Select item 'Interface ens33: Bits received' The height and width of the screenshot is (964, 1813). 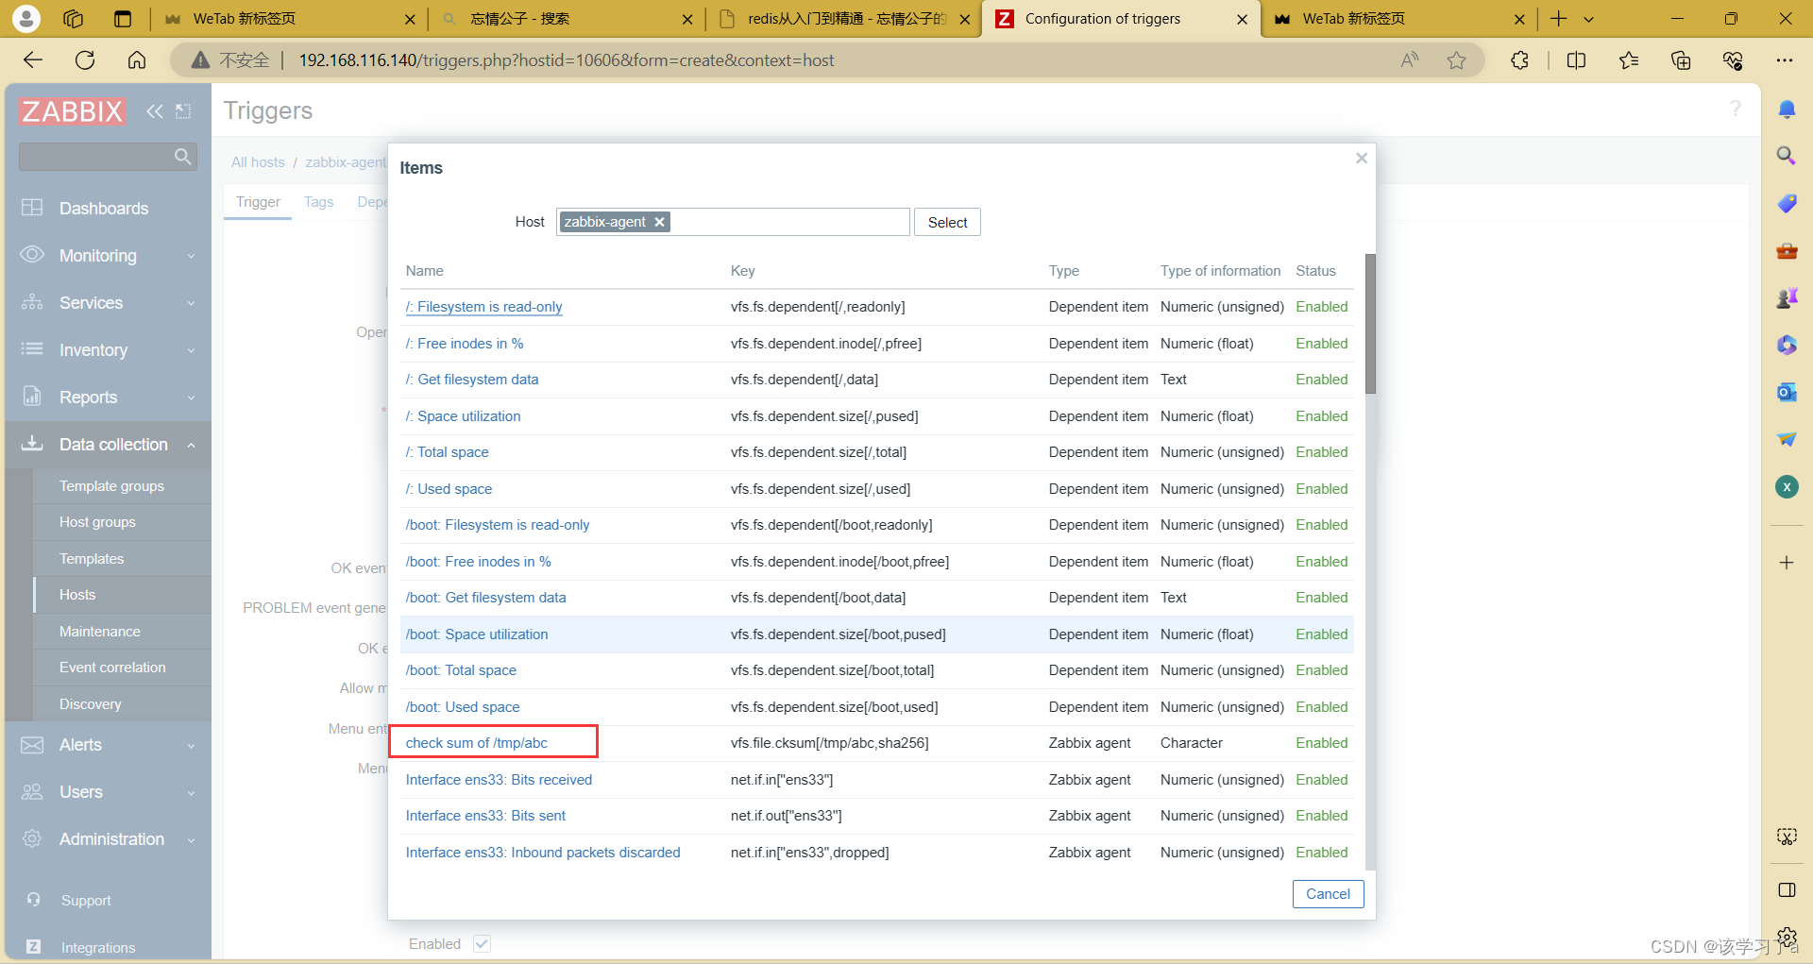click(x=499, y=780)
